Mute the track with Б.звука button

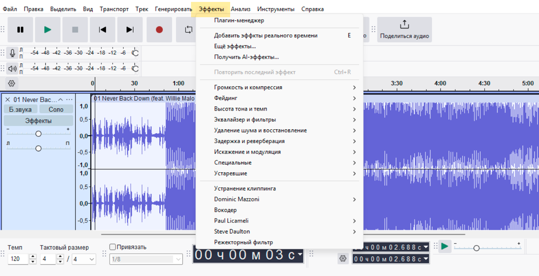tap(20, 109)
